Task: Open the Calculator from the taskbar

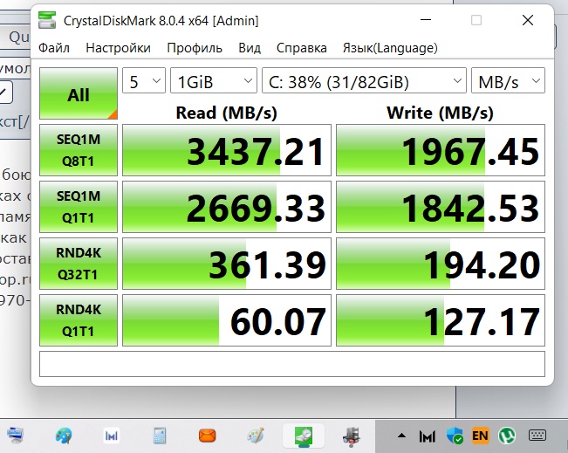Action: point(160,436)
